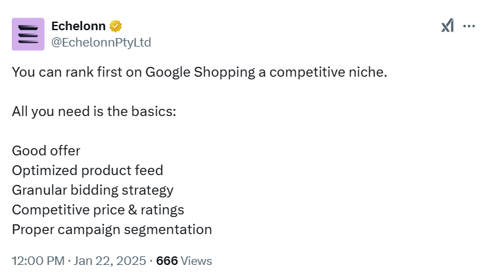Click the "Optimized product feed" line
Viewport: 489px width, 280px height.
pyautogui.click(x=87, y=170)
